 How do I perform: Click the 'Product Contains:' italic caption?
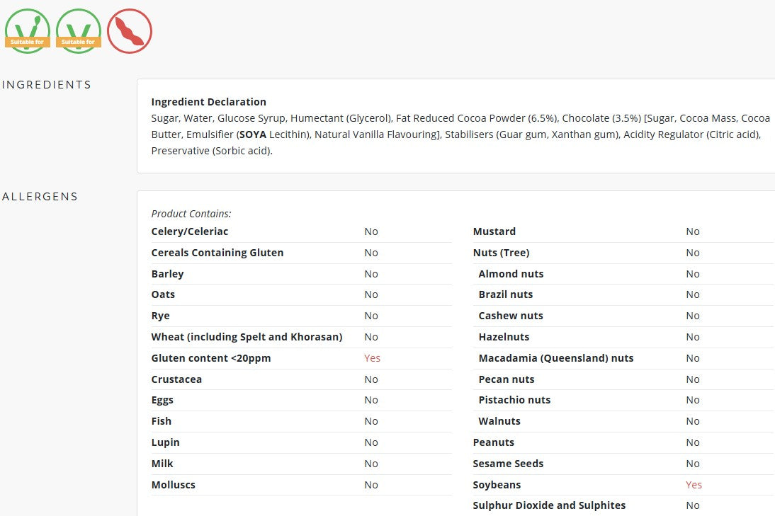tap(191, 214)
